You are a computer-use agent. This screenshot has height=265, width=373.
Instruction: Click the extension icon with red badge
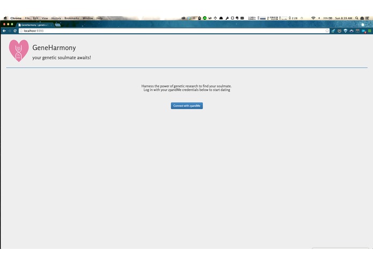364,31
